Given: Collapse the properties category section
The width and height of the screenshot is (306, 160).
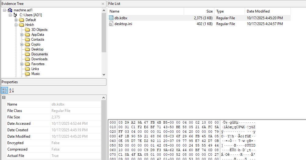Looking at the screenshot, I should click(4, 98).
